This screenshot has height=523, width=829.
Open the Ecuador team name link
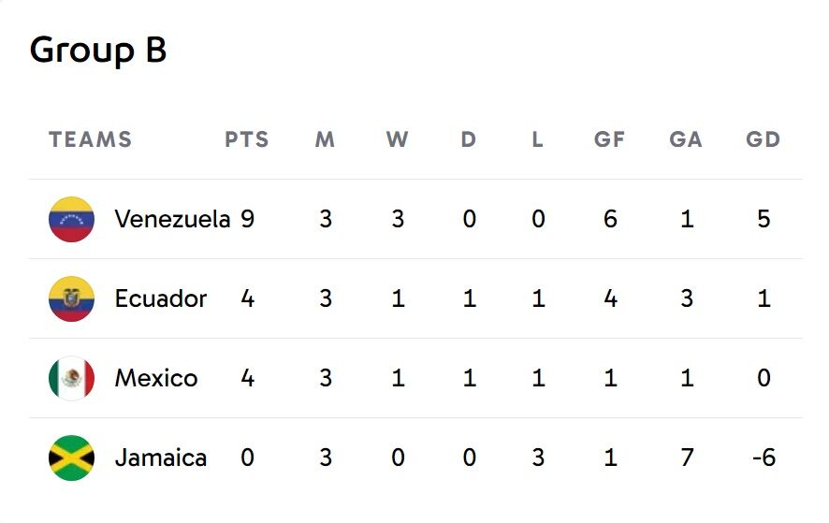point(160,298)
